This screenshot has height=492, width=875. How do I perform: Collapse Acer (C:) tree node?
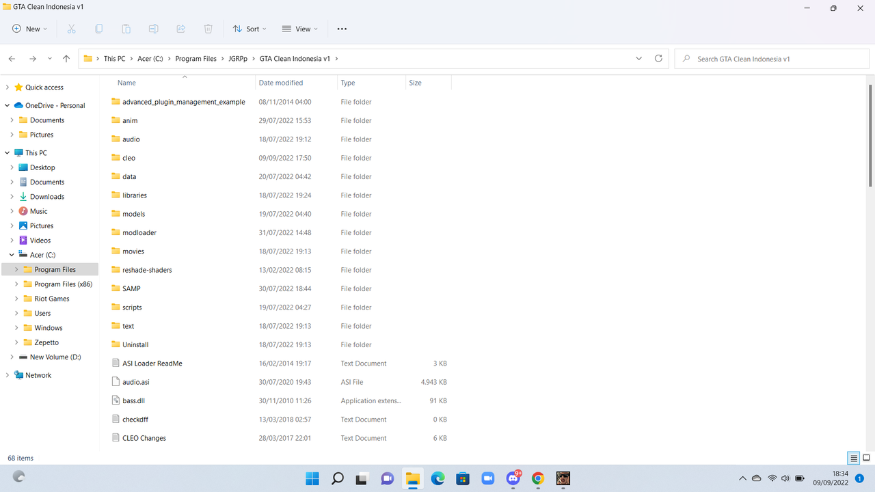point(12,255)
